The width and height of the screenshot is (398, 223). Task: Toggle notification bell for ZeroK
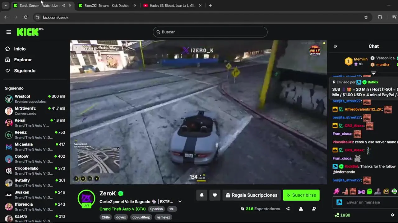[x=202, y=195]
